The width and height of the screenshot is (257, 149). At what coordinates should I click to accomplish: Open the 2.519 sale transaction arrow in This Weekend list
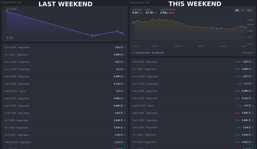pos(252,142)
